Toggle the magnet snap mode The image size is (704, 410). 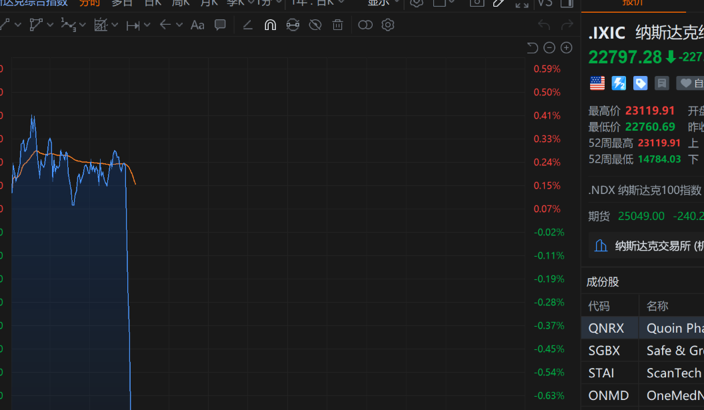270,25
